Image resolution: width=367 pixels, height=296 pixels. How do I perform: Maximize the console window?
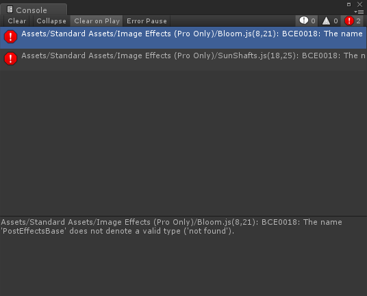coord(349,4)
